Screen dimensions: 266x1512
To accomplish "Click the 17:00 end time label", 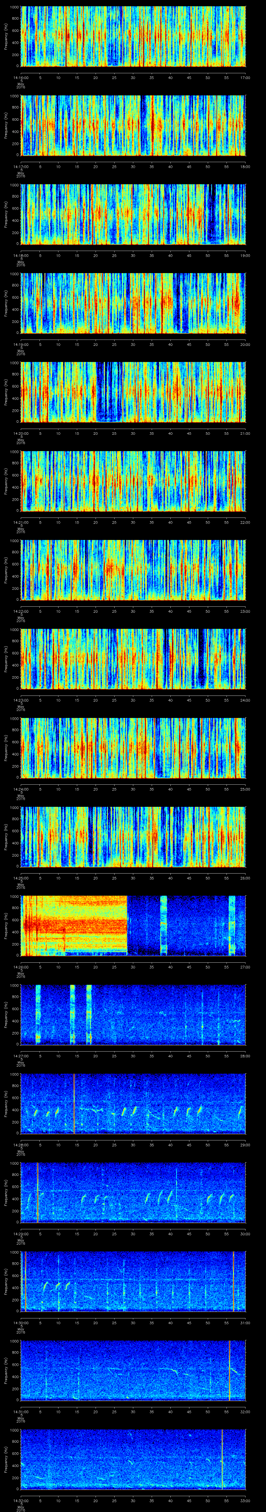I will (x=245, y=77).
